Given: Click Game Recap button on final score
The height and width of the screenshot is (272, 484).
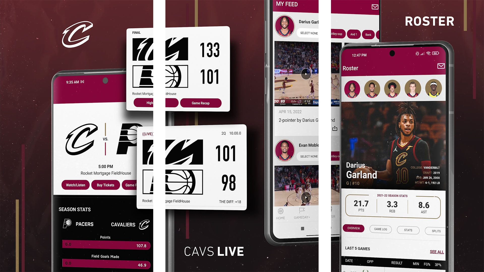Looking at the screenshot, I should click(x=200, y=103).
